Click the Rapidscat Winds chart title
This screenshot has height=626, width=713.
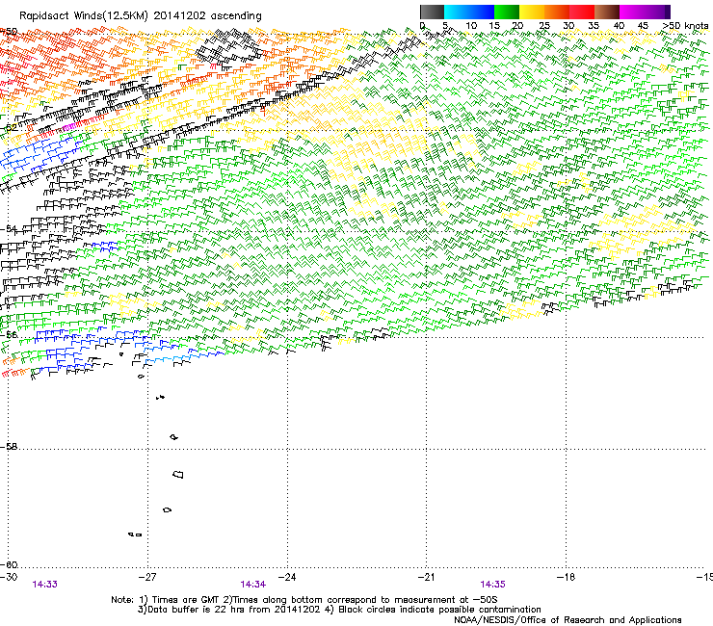coord(141,16)
